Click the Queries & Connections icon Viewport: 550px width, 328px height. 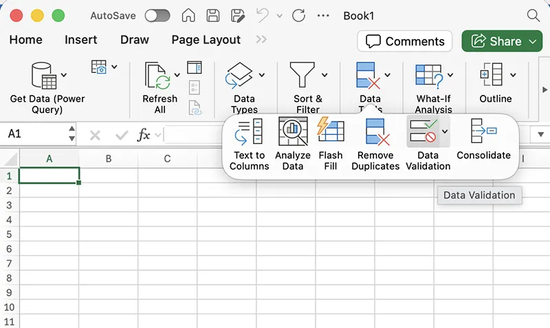coord(195,67)
